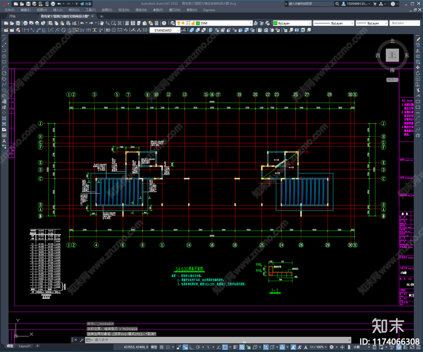Image resolution: width=423 pixels, height=352 pixels.
Task: Click the 共享 share button
Action: pyautogui.click(x=86, y=4)
